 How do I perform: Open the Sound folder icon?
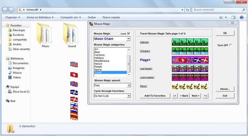pyautogui.click(x=70, y=34)
